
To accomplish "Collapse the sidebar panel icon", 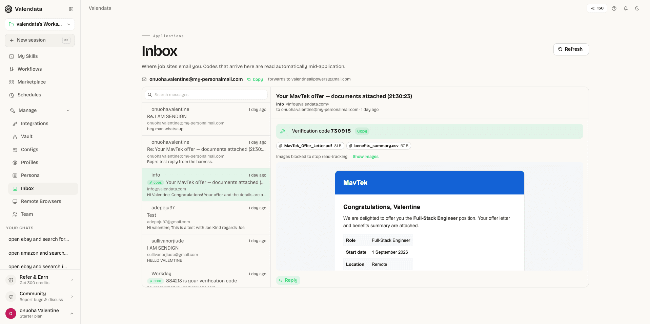I will tap(71, 9).
